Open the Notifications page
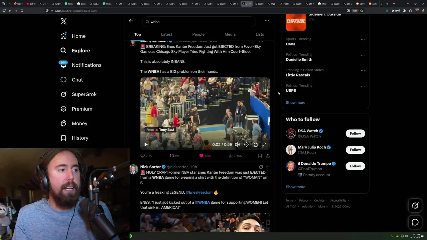 [x=80, y=65]
